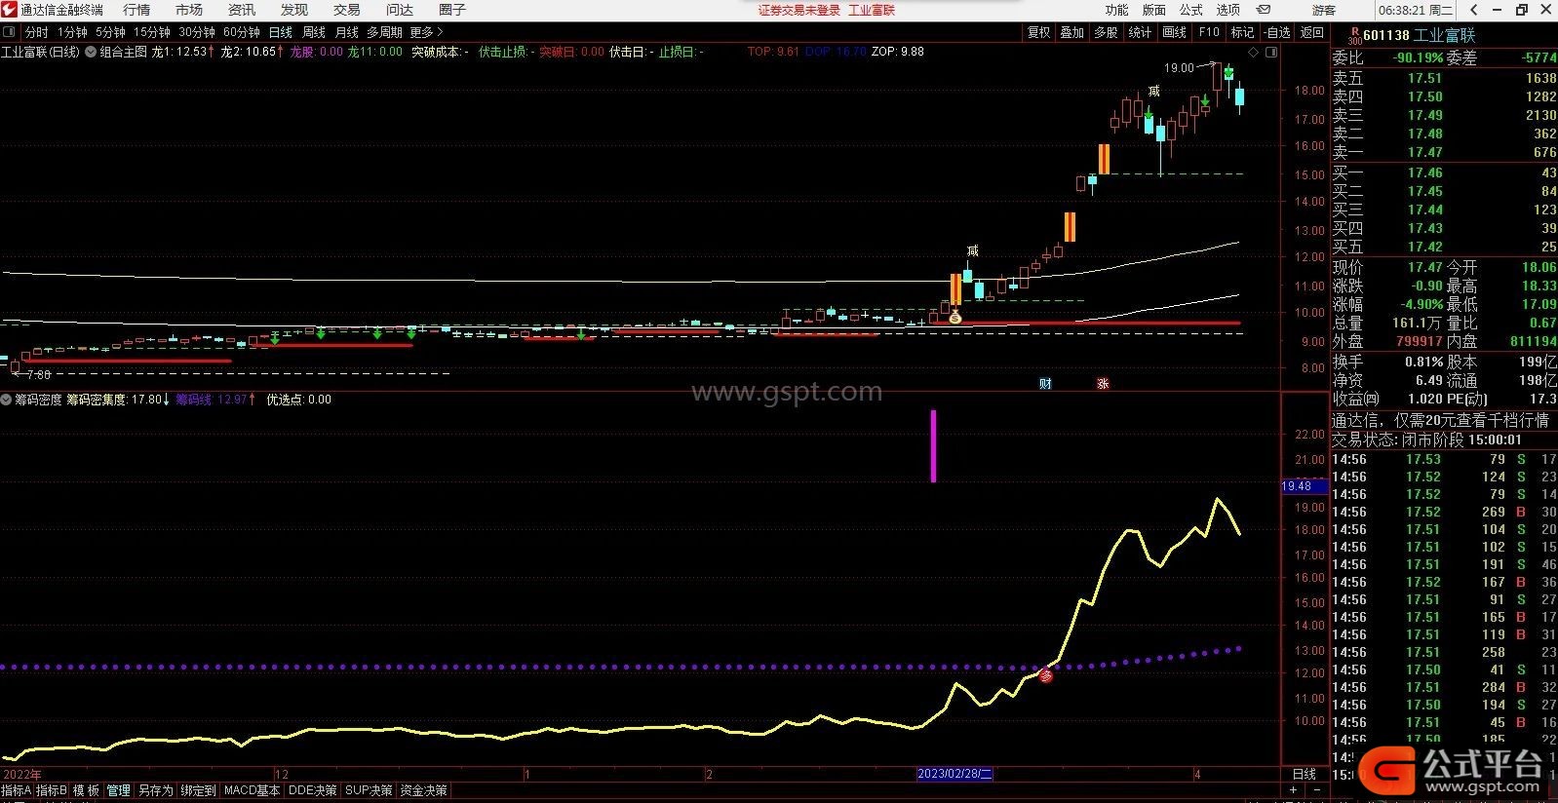Open 多周期 view
The image size is (1558, 803).
coord(384,32)
